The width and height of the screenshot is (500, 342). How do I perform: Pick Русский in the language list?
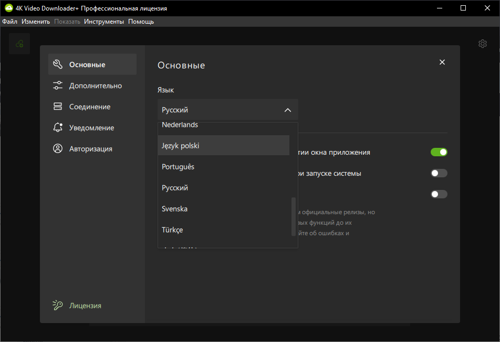224,187
